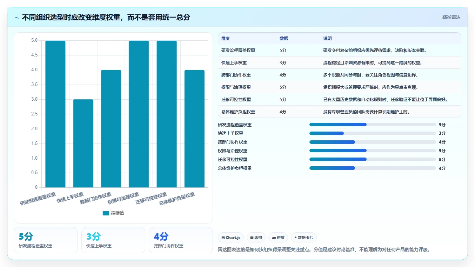Click the 迁移可控性权重 progress bar

pos(373,159)
